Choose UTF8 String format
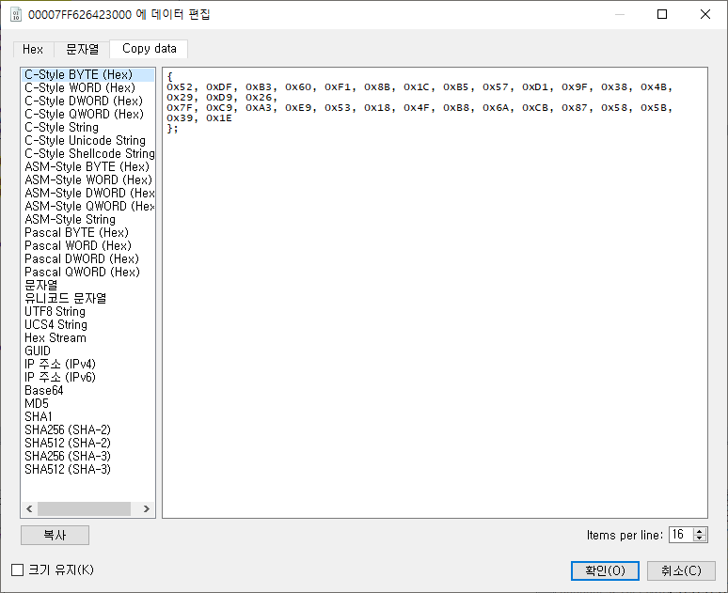Screen dimensions: 728x593 (88, 311)
